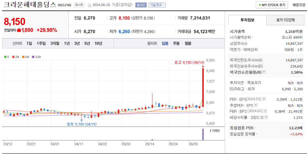307x154 pixels.
Task: Click the MY STOCK 추가 button
Action: 272,5
